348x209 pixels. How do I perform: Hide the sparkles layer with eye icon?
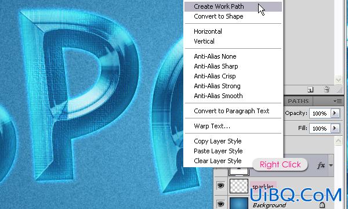pyautogui.click(x=220, y=185)
